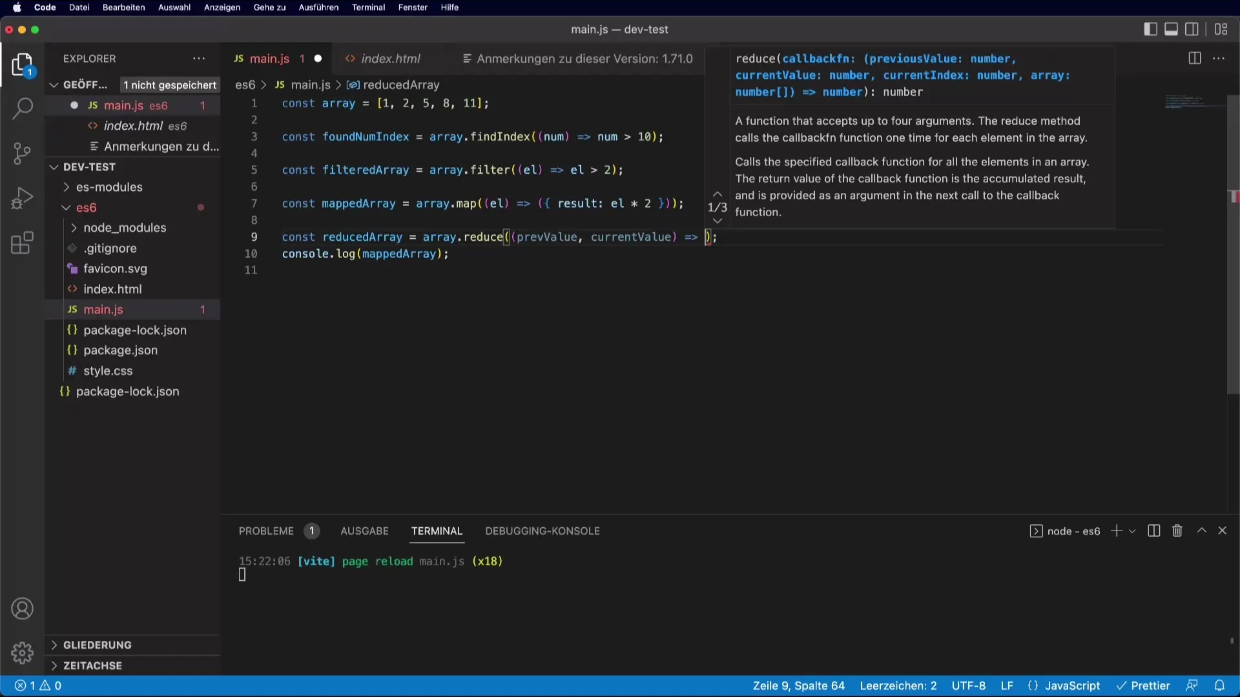Open the Extensions view
The image size is (1240, 697).
point(22,243)
